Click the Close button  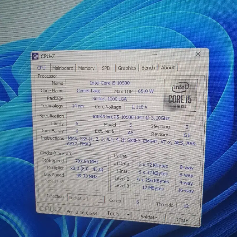point(182,220)
